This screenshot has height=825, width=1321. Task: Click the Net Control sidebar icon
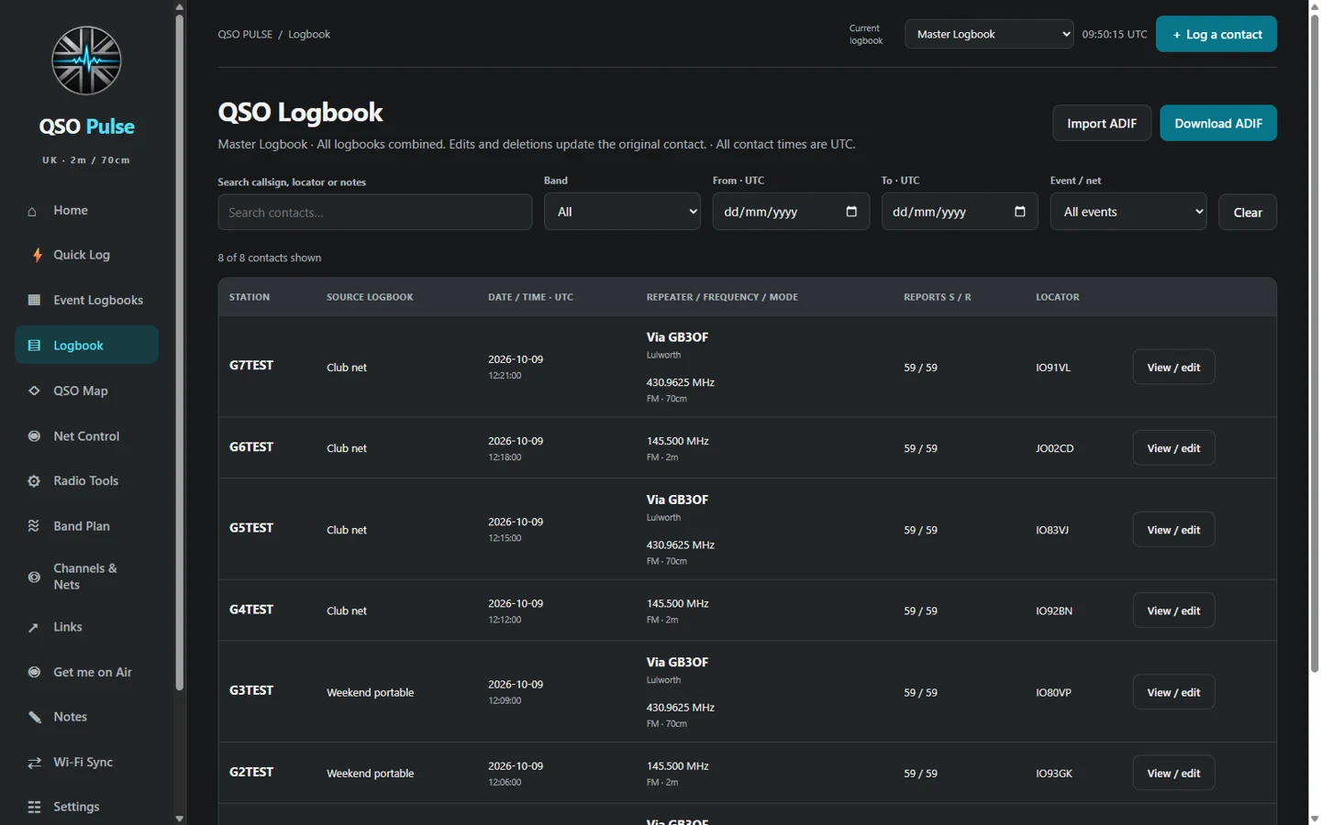pos(34,436)
